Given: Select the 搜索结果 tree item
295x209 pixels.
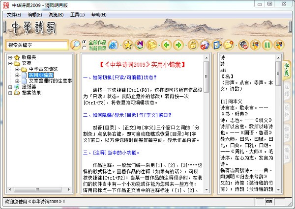Looking at the screenshot, I should pyautogui.click(x=31, y=93).
